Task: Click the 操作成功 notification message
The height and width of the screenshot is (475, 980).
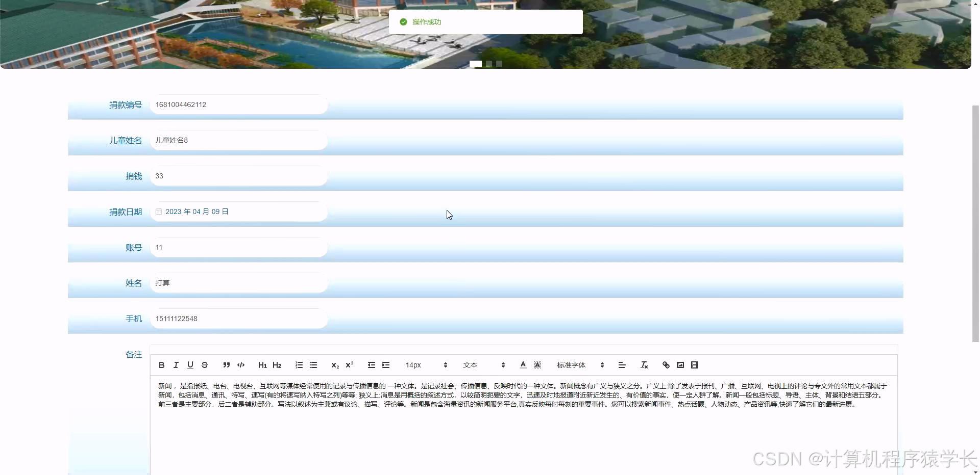Action: 486,22
